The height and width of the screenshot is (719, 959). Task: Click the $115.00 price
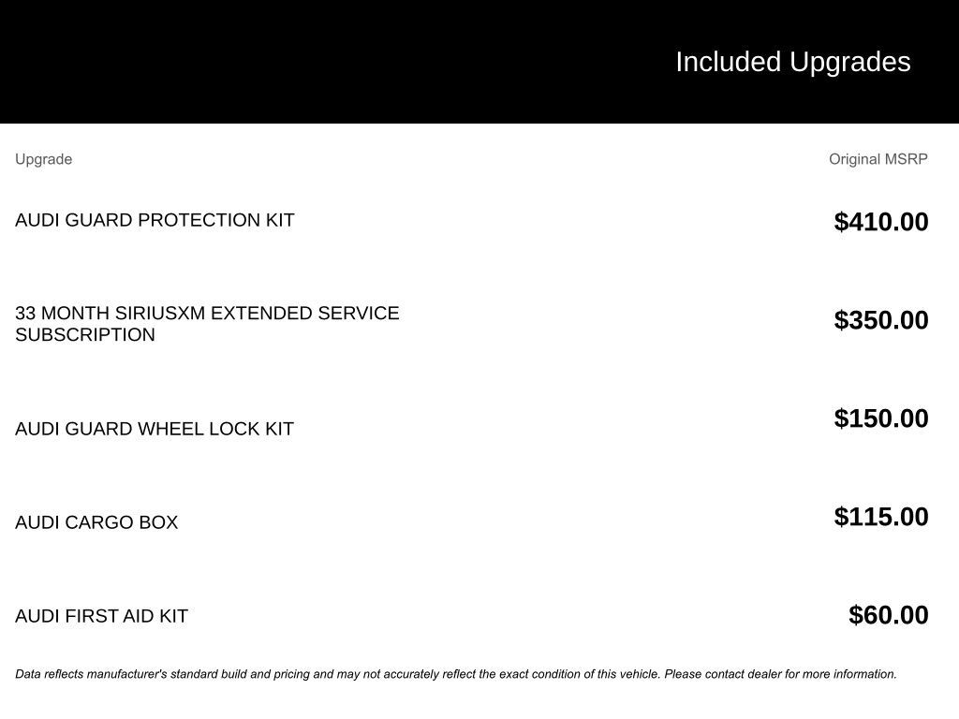coord(880,517)
